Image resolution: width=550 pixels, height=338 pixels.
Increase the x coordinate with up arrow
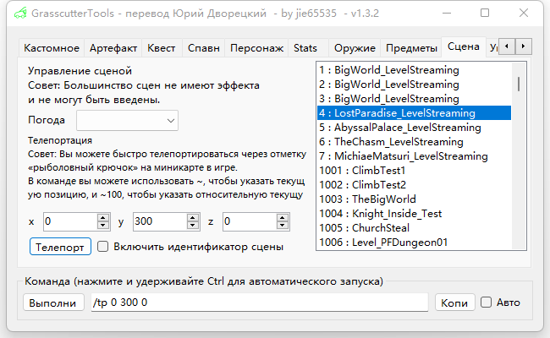pos(103,218)
